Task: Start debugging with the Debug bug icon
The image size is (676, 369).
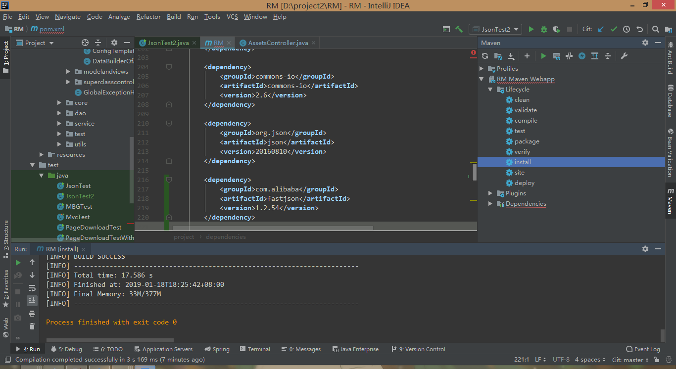Action: click(x=544, y=29)
